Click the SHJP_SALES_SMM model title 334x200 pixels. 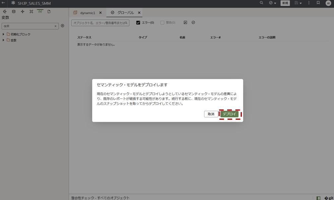click(34, 3)
